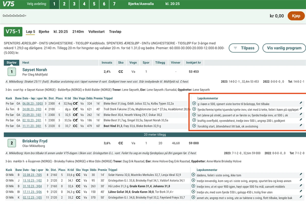Edit comment starting 'fjerde/femte/sjette'

(301, 109)
